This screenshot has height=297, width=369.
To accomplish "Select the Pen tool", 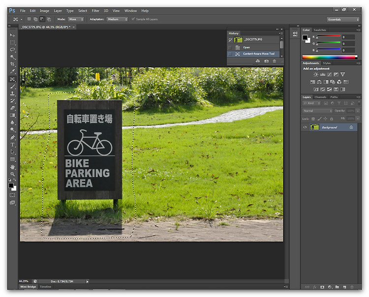I will (12, 137).
